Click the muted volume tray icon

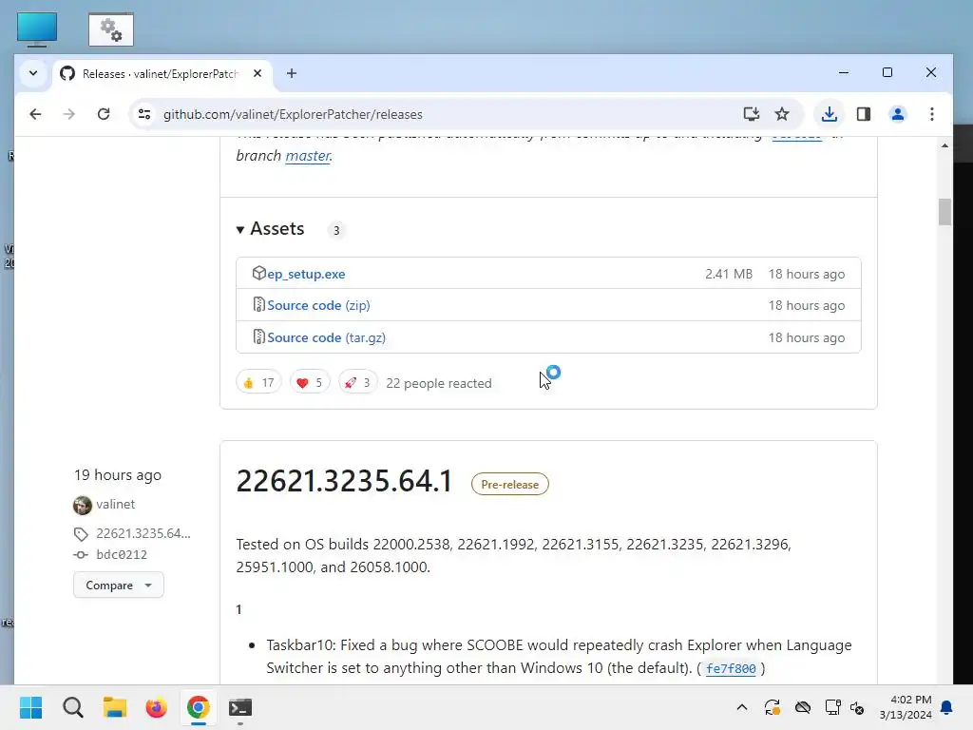click(x=857, y=707)
